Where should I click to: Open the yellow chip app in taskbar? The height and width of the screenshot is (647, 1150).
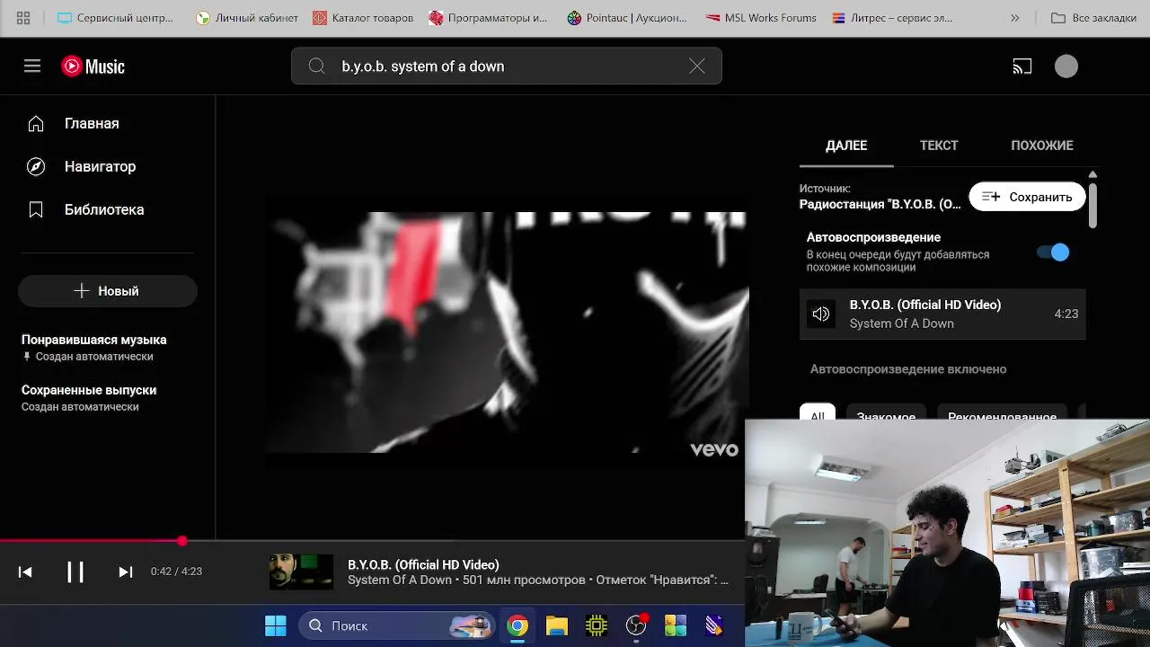tap(597, 625)
